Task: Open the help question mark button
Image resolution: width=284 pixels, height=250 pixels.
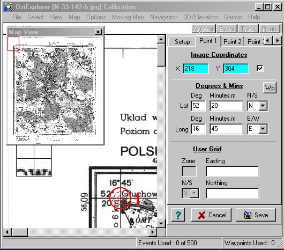Action: (178, 215)
